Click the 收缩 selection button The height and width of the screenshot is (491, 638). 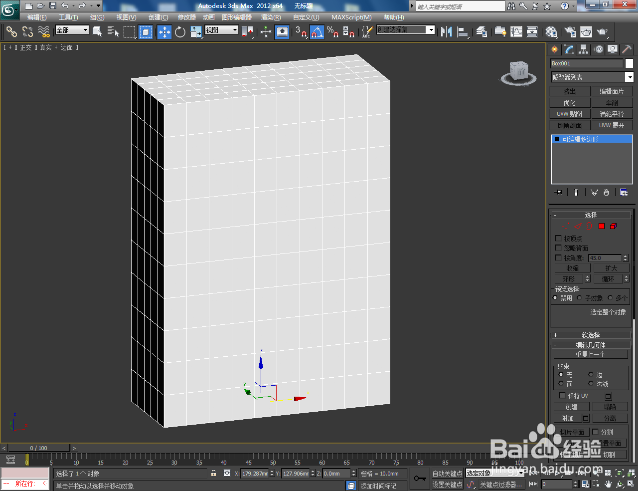pos(573,268)
